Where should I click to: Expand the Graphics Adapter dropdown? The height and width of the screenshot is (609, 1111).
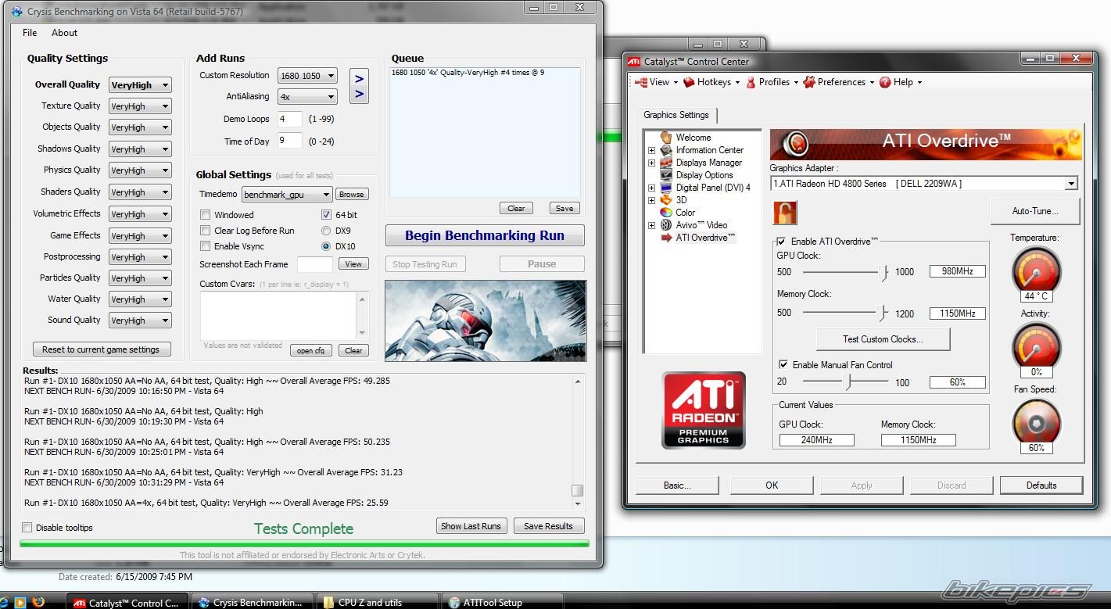click(x=1071, y=184)
